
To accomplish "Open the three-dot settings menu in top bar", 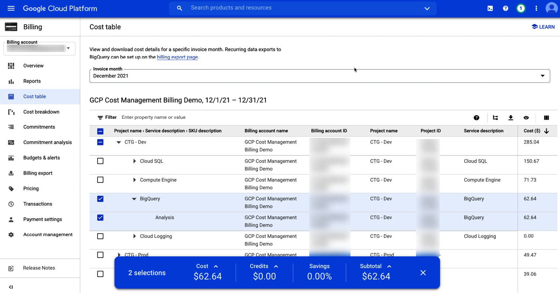I will click(x=536, y=8).
